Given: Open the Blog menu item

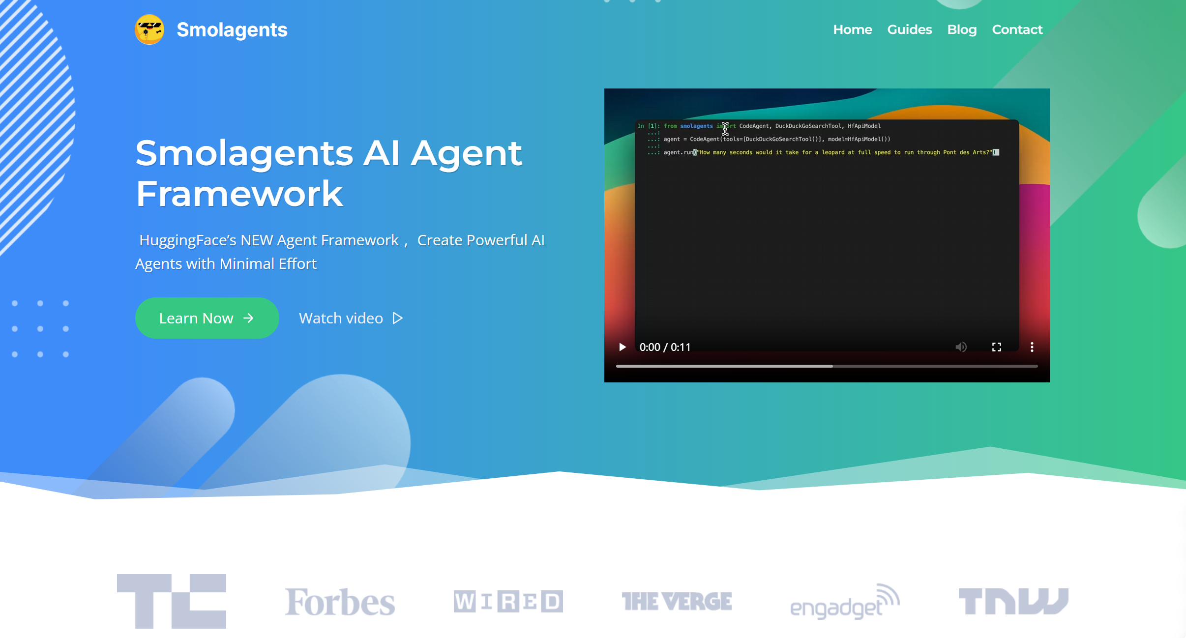Looking at the screenshot, I should coord(963,30).
